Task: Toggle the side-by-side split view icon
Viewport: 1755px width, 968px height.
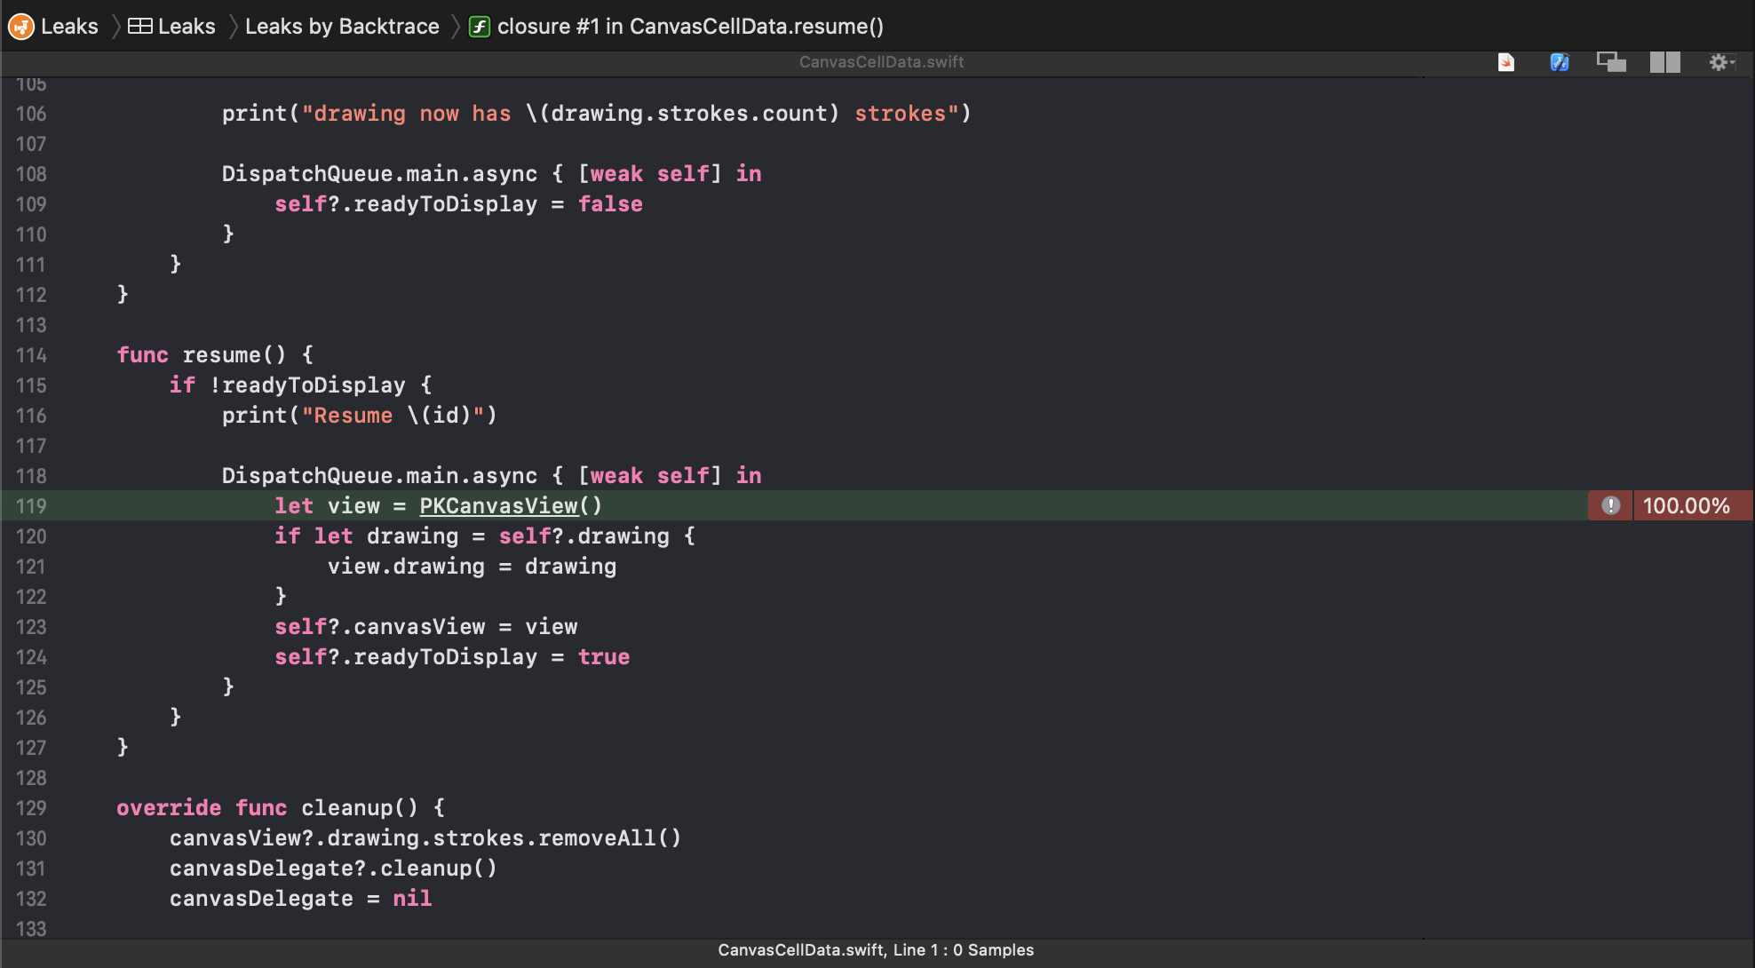Action: click(x=1664, y=62)
